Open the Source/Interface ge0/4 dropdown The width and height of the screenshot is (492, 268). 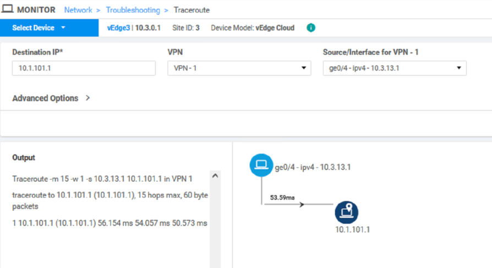click(395, 68)
